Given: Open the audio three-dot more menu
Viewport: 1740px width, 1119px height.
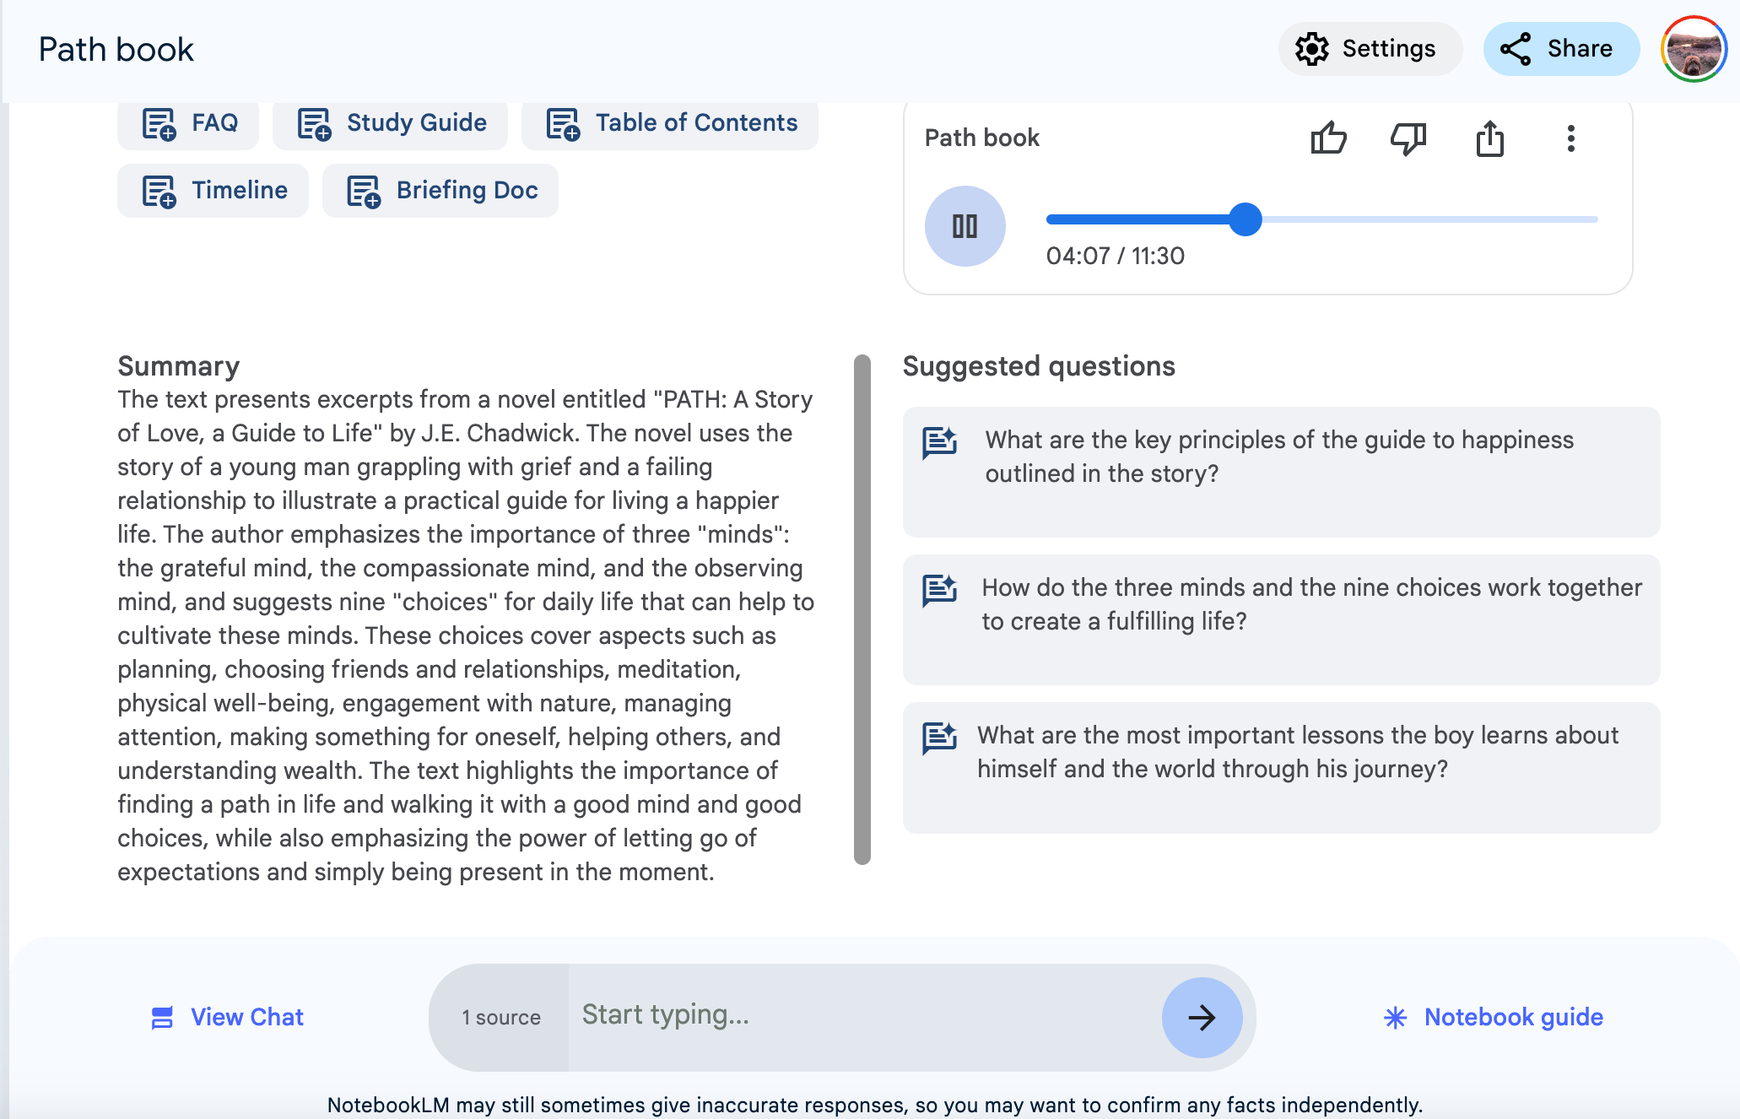Looking at the screenshot, I should pyautogui.click(x=1570, y=138).
